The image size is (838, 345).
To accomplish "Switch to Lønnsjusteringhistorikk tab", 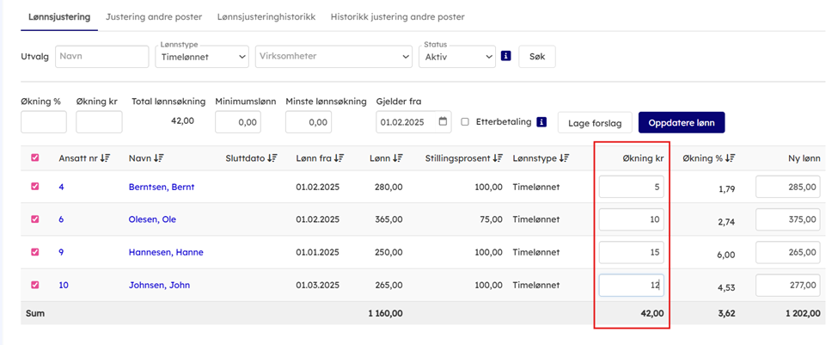I will [x=266, y=16].
